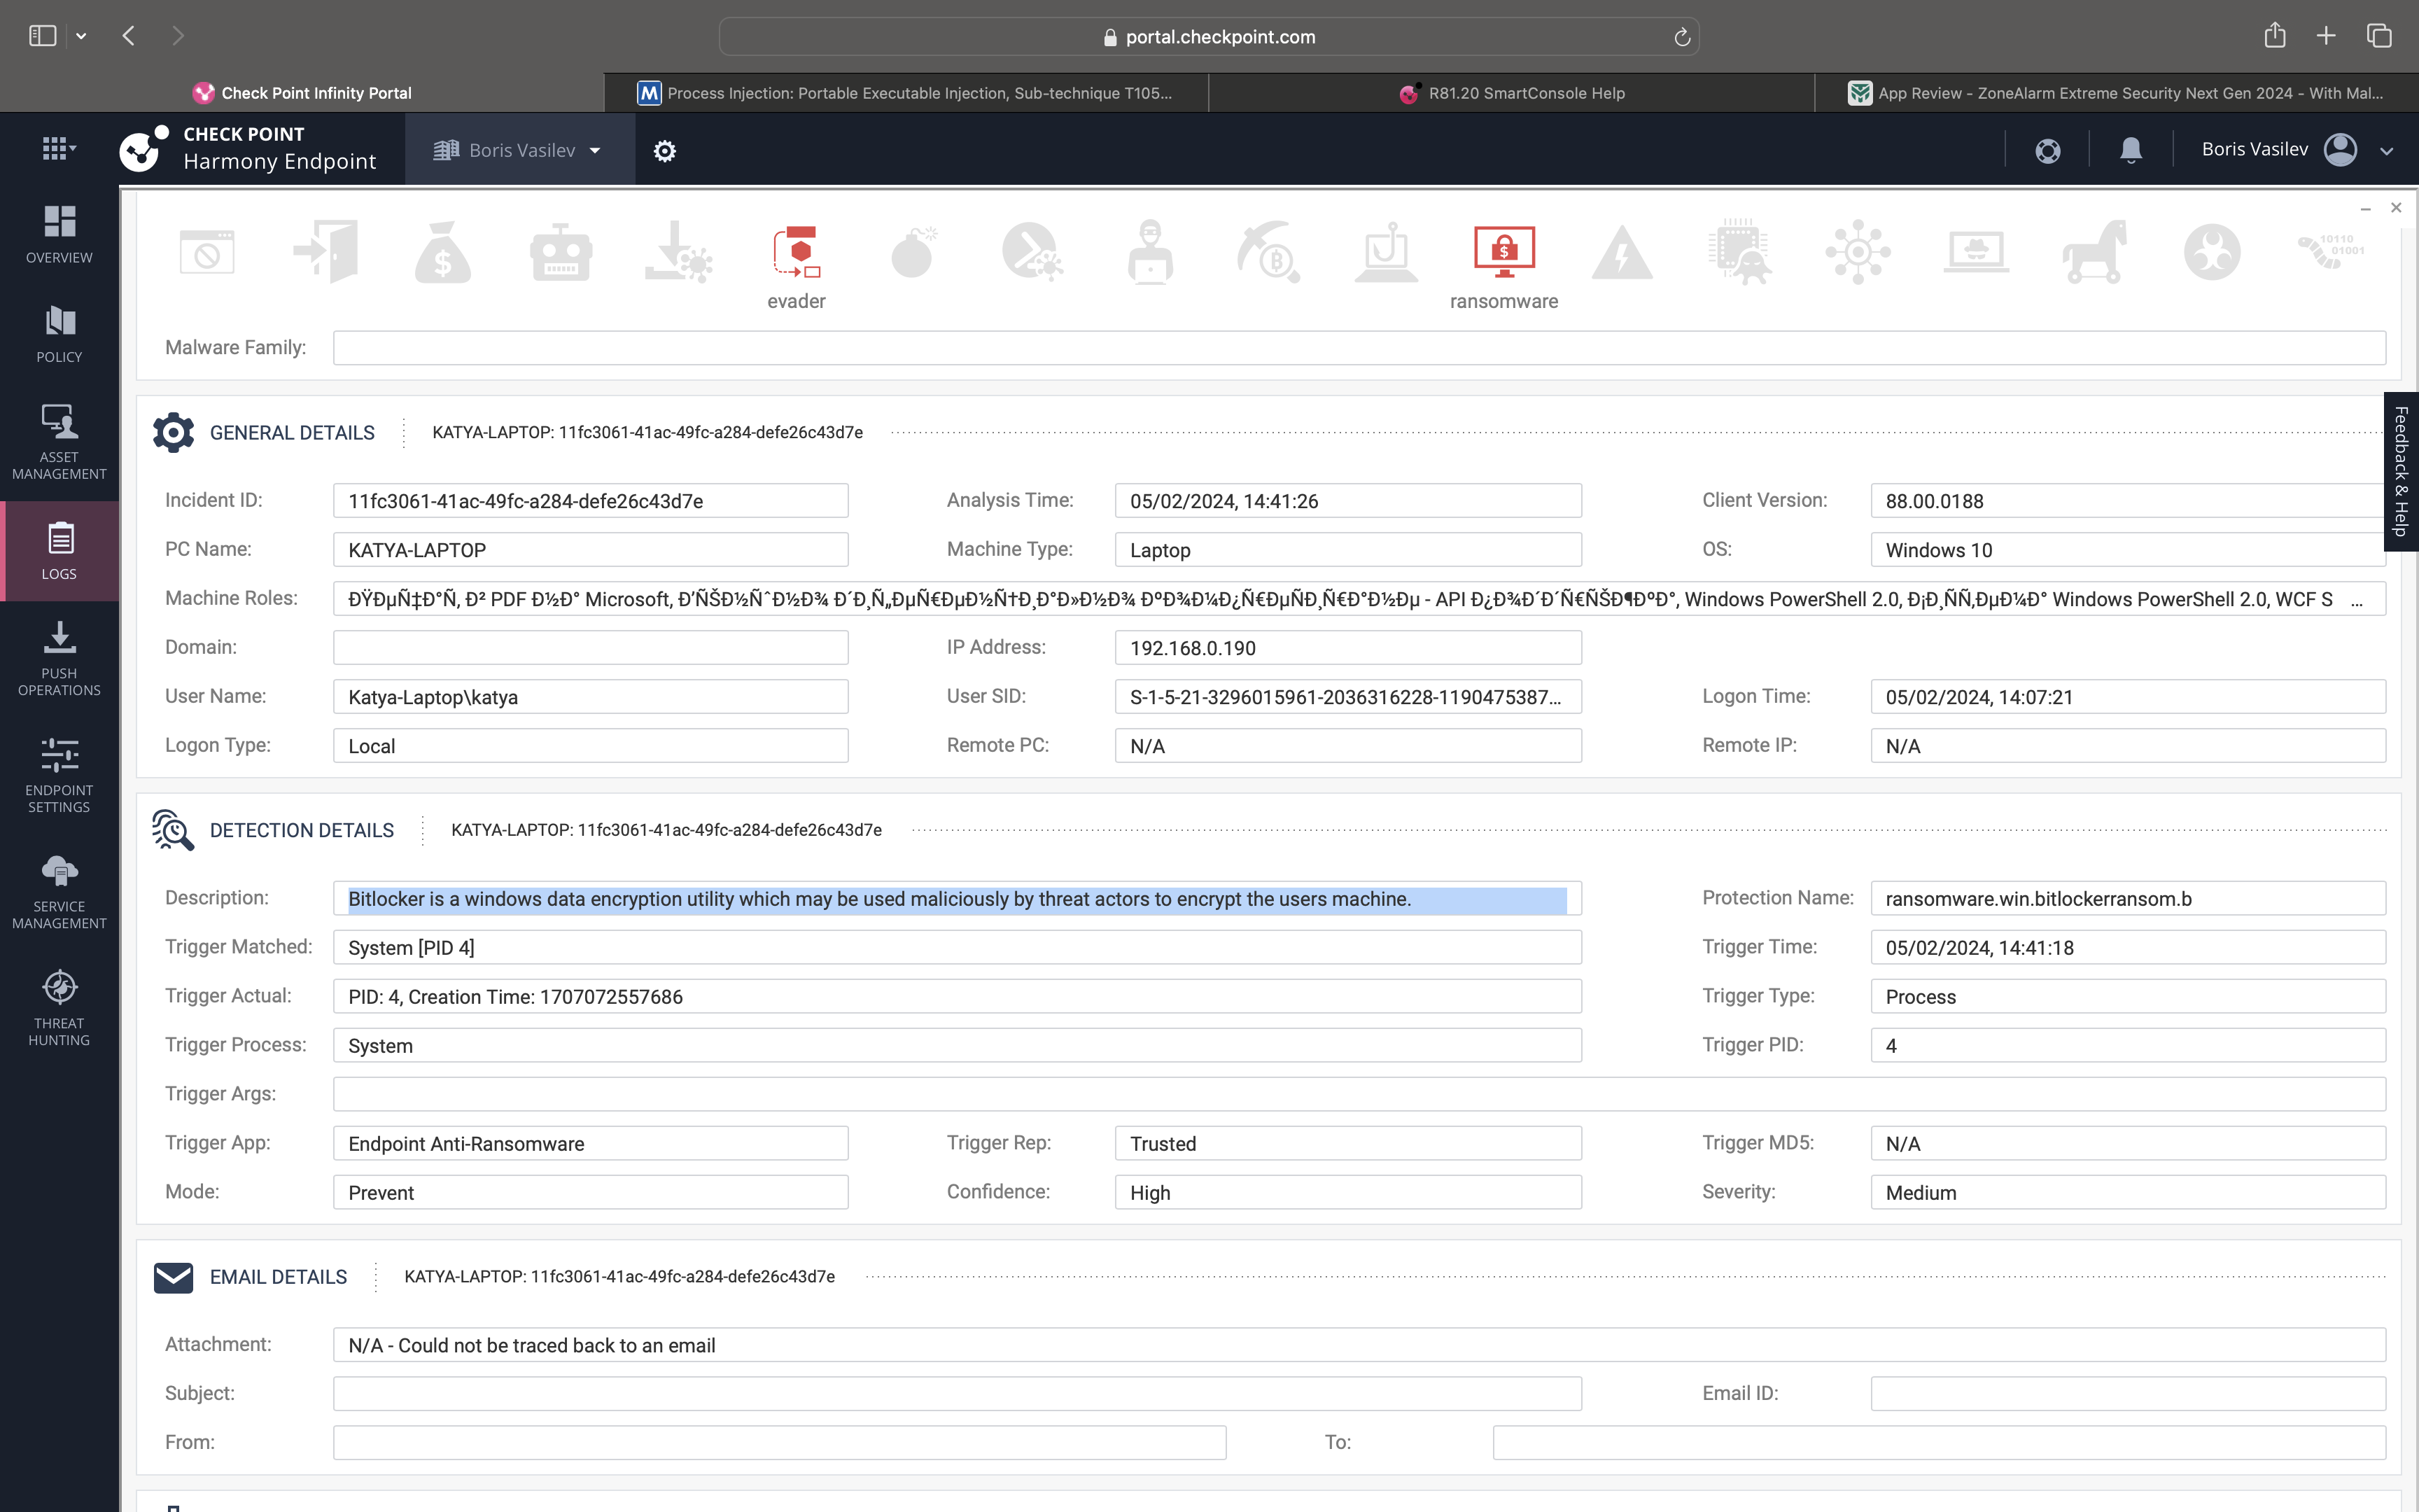Click the Client Version 88.00.0188 value
The height and width of the screenshot is (1512, 2419).
pyautogui.click(x=1934, y=501)
